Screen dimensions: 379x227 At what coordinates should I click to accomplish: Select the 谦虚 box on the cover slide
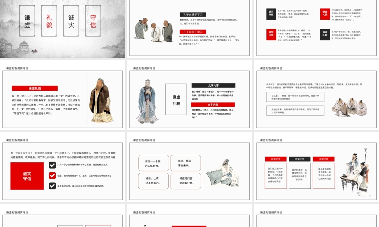click(27, 21)
